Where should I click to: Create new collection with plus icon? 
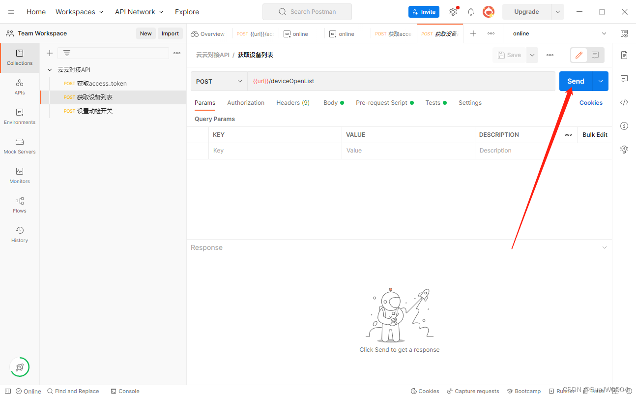pyautogui.click(x=49, y=53)
